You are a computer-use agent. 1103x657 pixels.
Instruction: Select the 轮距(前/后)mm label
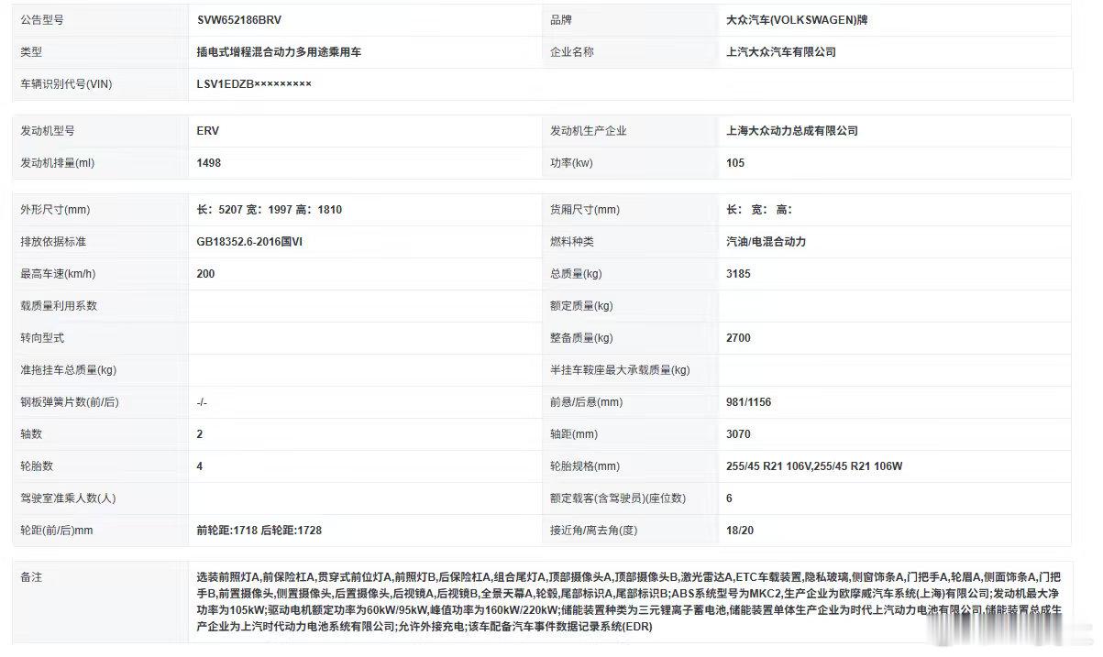[x=57, y=531]
